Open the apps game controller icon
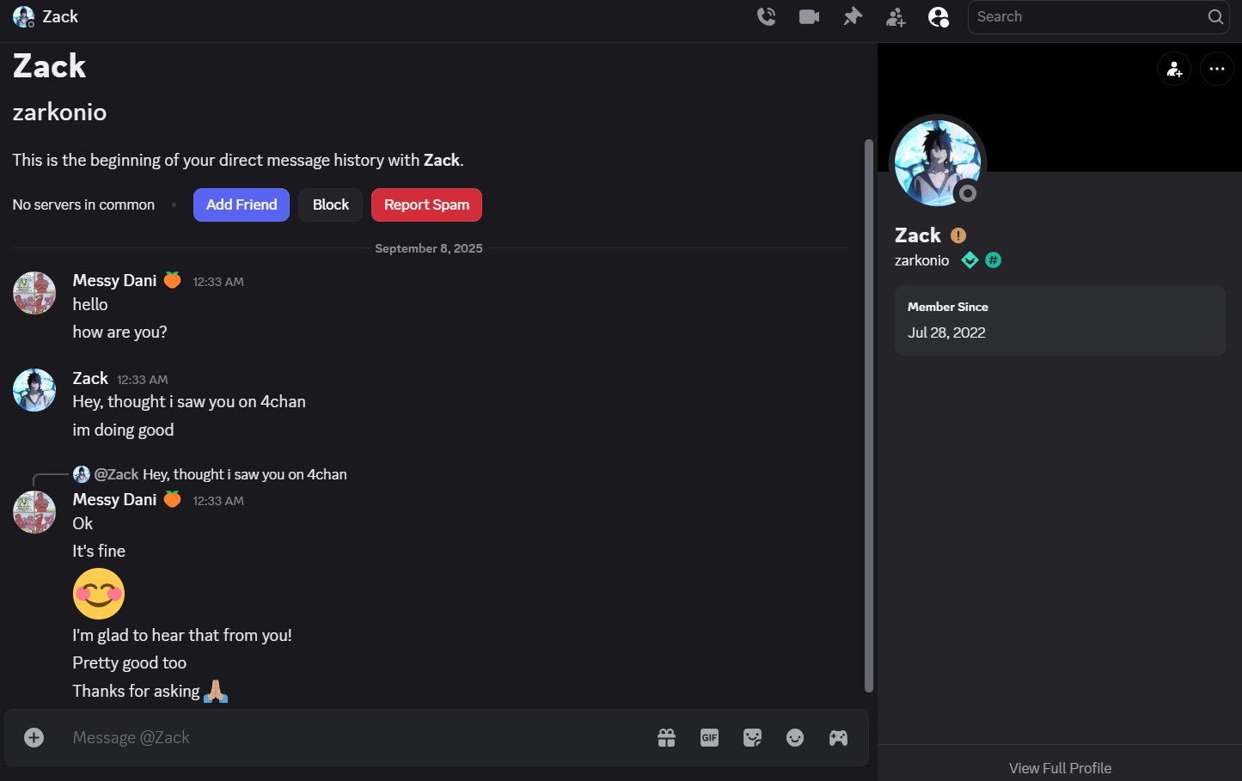The height and width of the screenshot is (781, 1242). [x=838, y=737]
